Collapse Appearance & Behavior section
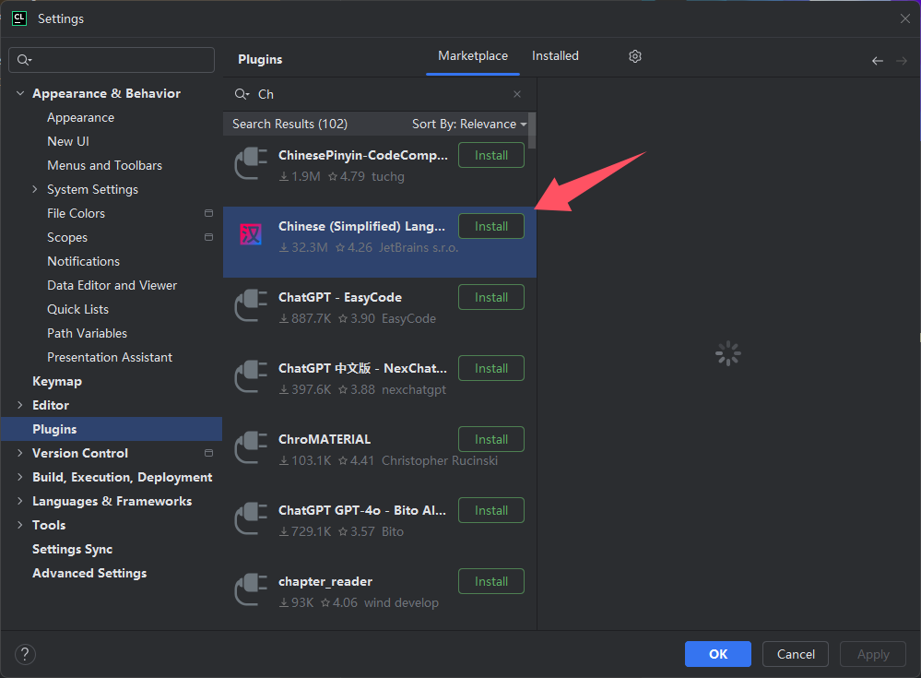The image size is (921, 678). (20, 93)
